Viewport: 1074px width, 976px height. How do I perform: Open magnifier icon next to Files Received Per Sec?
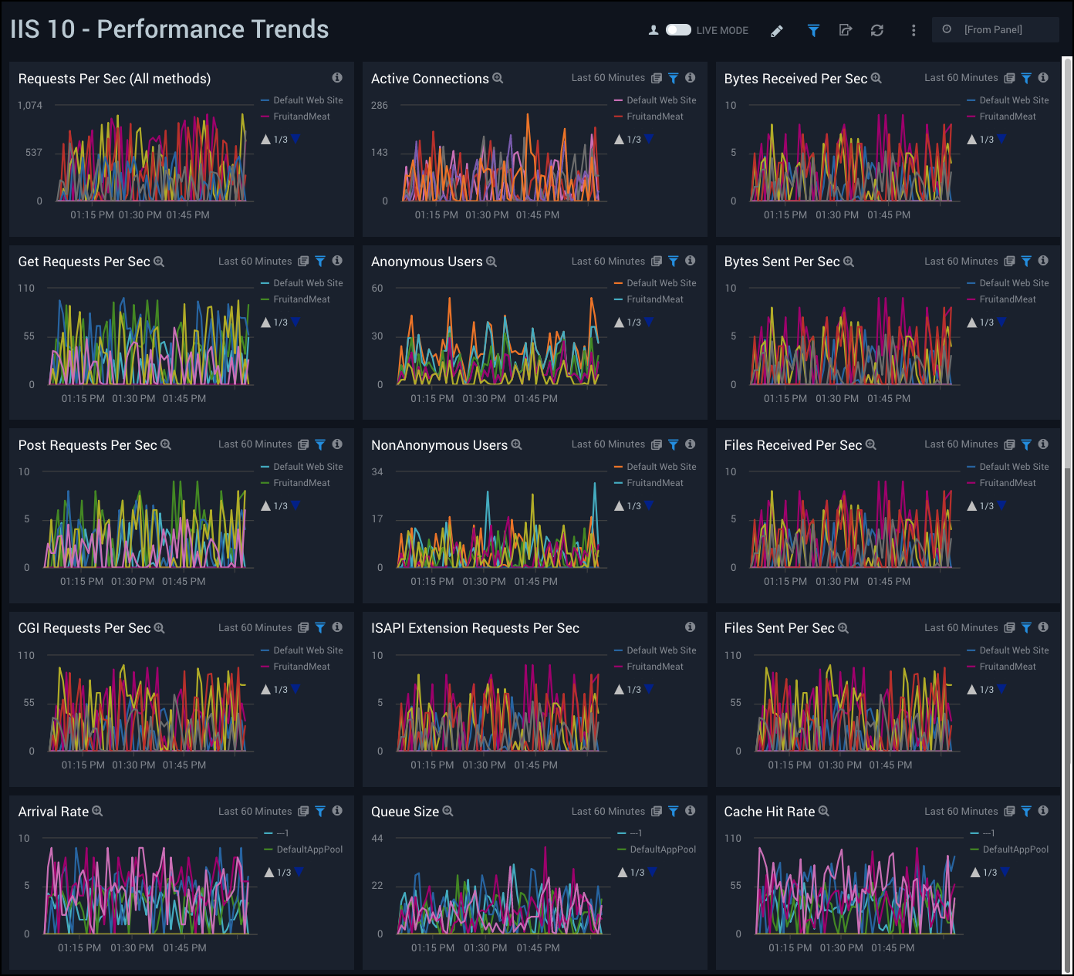[x=871, y=444]
